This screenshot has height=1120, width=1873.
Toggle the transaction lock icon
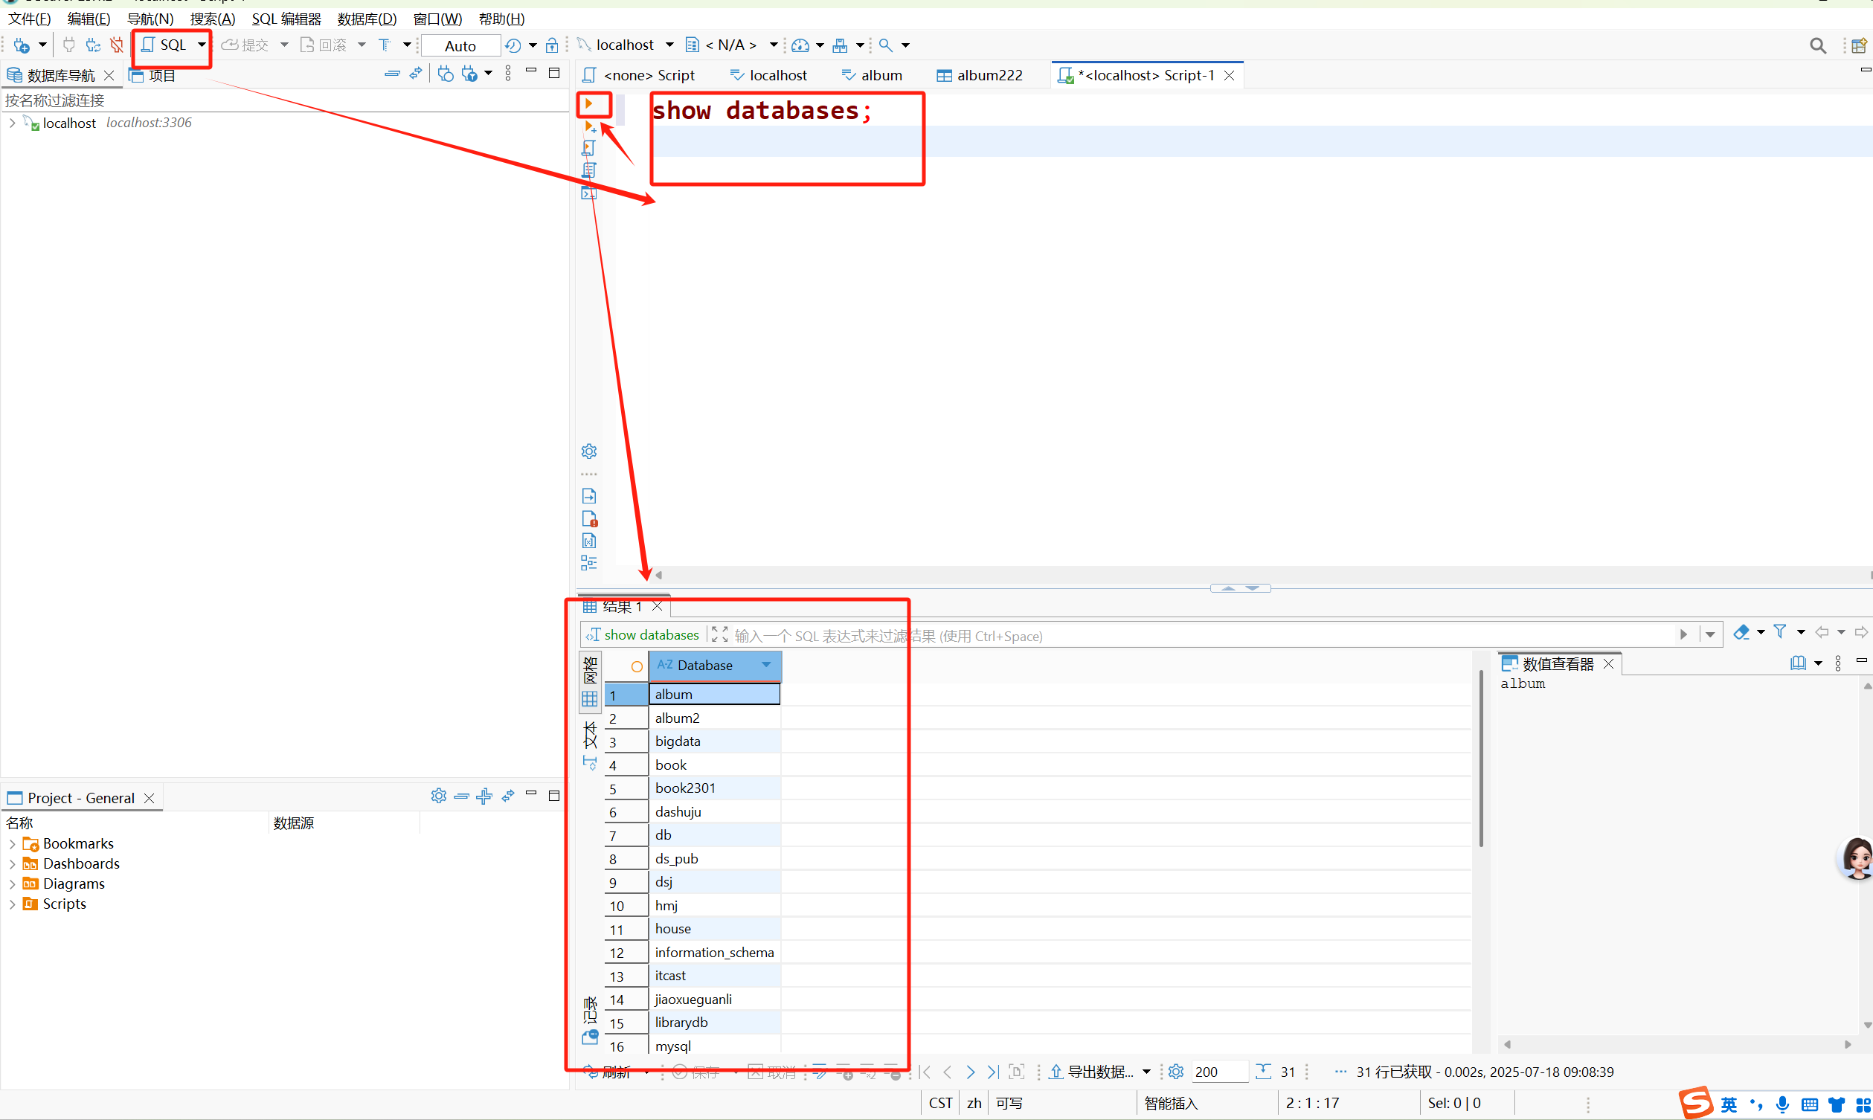coord(553,45)
